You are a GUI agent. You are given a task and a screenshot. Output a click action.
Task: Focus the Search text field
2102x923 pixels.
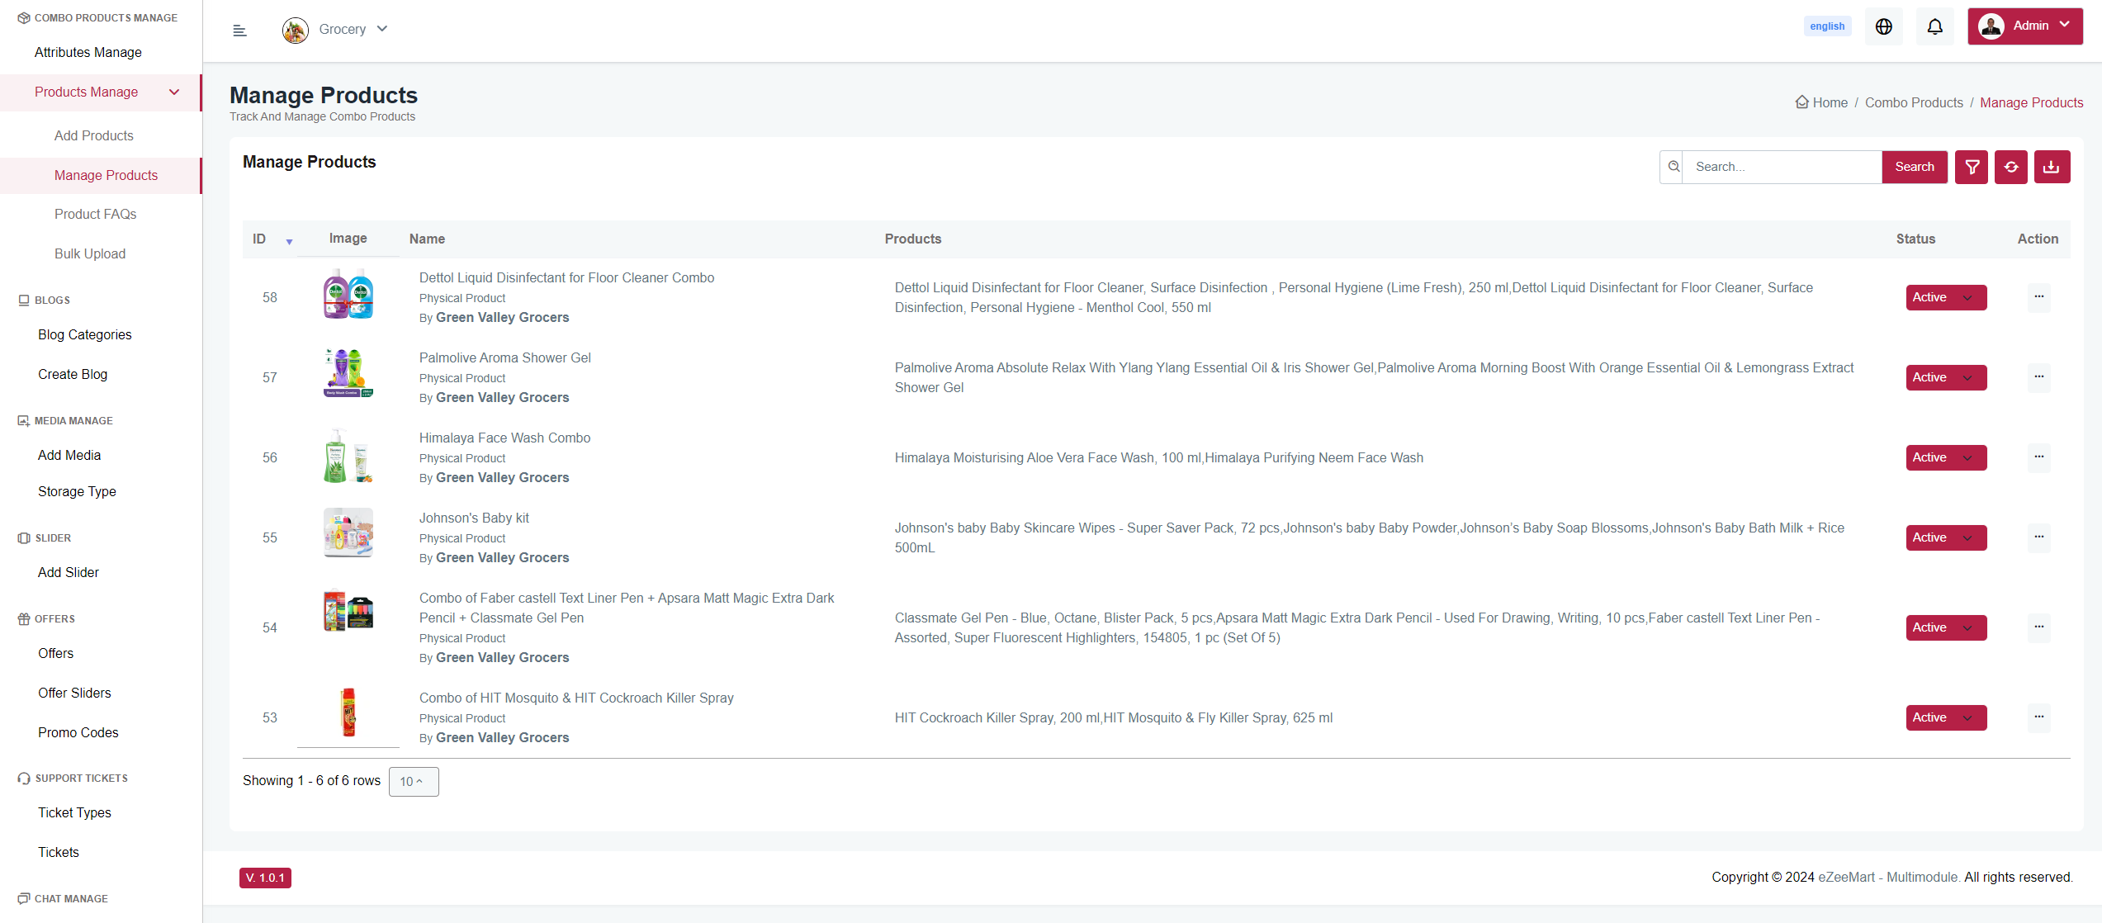(x=1782, y=167)
